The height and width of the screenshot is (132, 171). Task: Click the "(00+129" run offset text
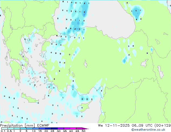(163, 126)
